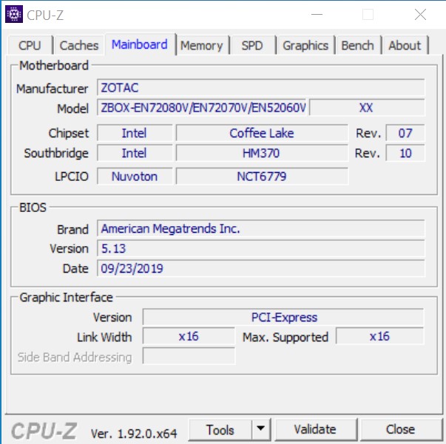
Task: Click the Tools button
Action: click(220, 429)
